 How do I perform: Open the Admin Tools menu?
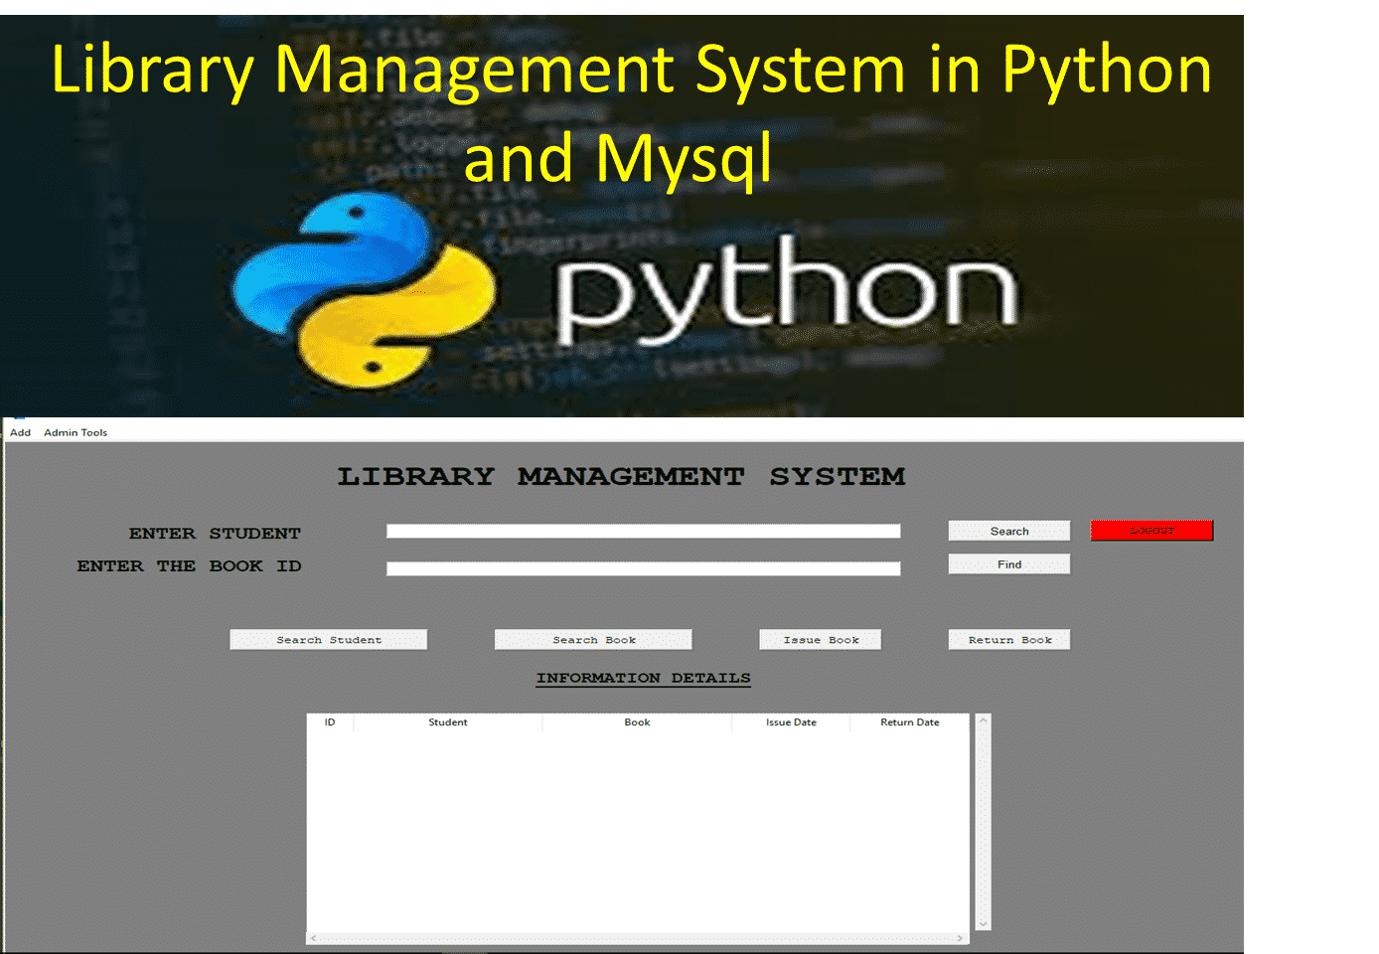pos(76,432)
